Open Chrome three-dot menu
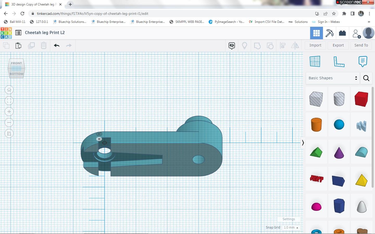The image size is (375, 234). tap(369, 14)
